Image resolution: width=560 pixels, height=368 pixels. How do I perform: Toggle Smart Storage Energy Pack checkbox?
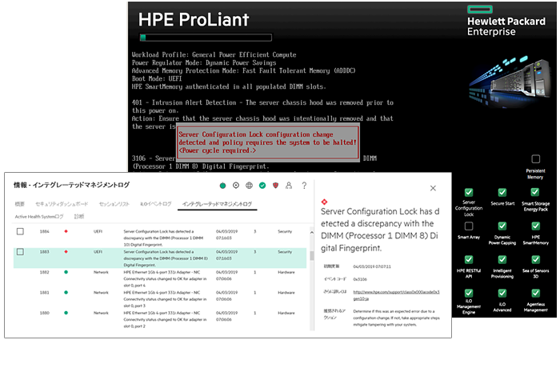[x=535, y=192]
